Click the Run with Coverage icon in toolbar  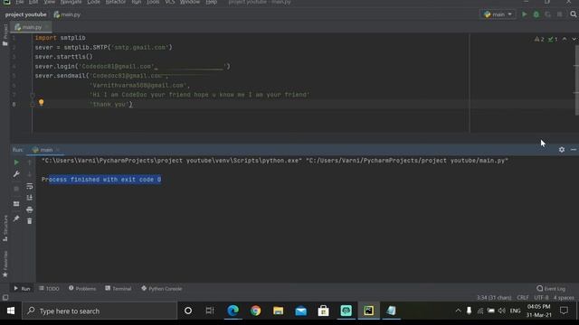[x=548, y=14]
